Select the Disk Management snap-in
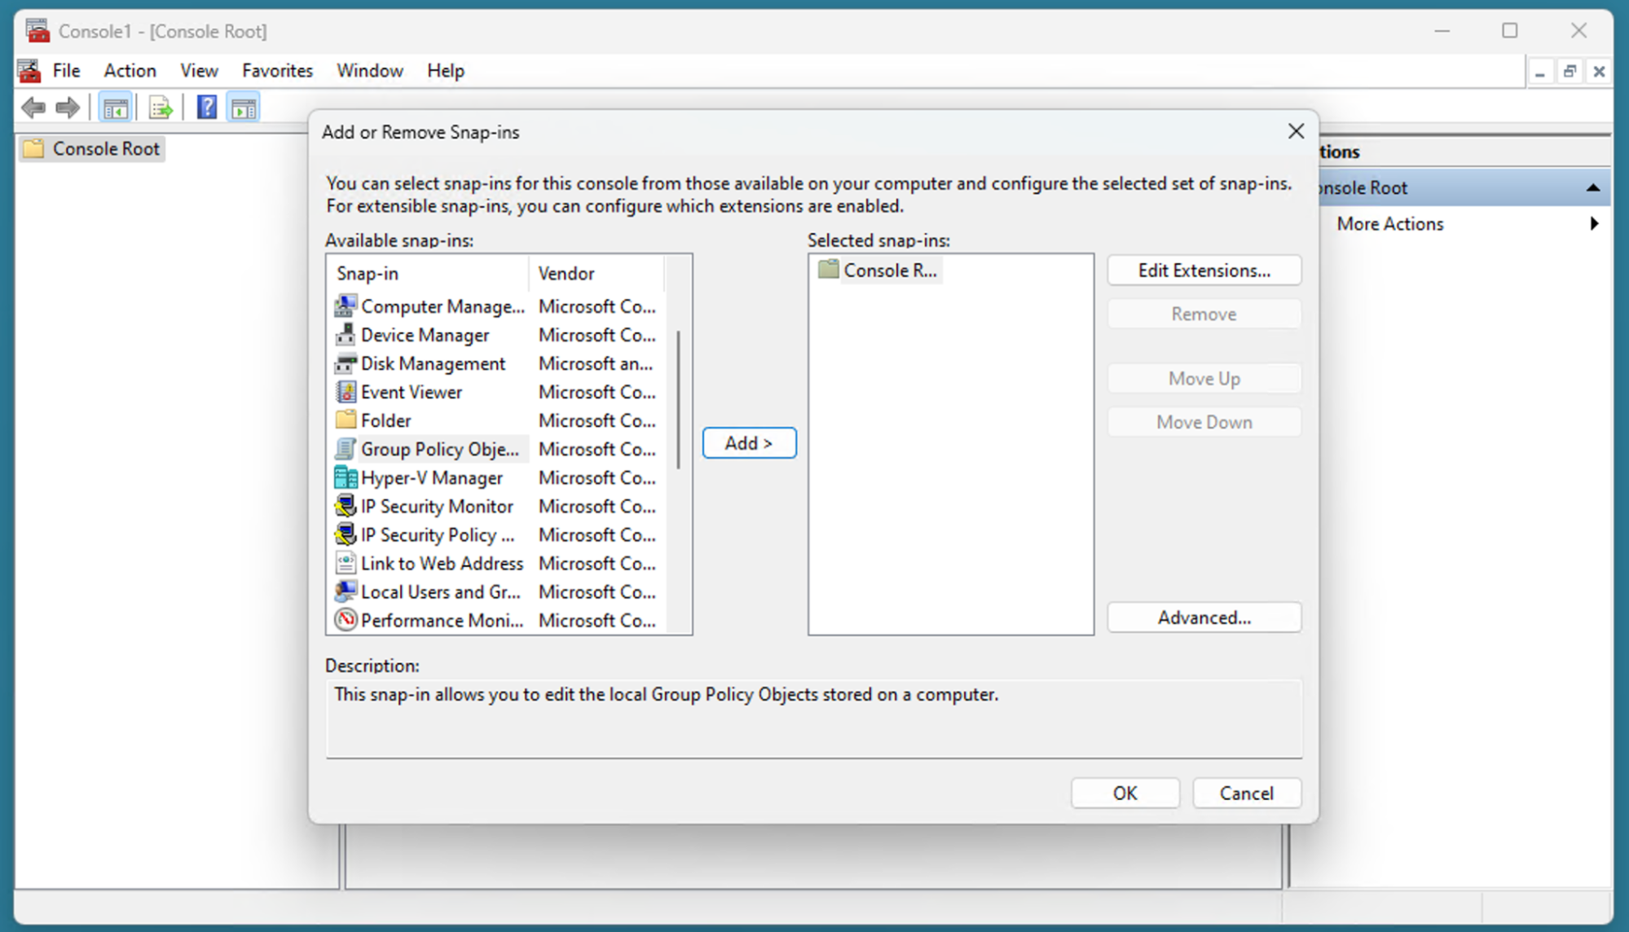Image resolution: width=1629 pixels, height=932 pixels. tap(433, 363)
